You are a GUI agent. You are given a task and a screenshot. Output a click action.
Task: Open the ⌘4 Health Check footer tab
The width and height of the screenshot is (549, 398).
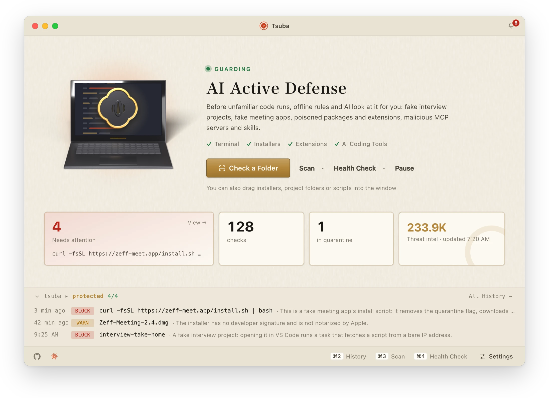[441, 356]
